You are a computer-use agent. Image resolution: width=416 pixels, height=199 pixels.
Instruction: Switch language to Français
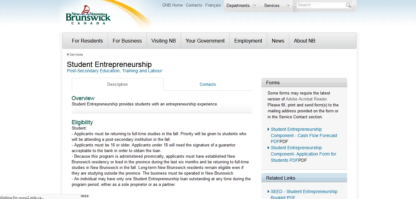(x=213, y=5)
